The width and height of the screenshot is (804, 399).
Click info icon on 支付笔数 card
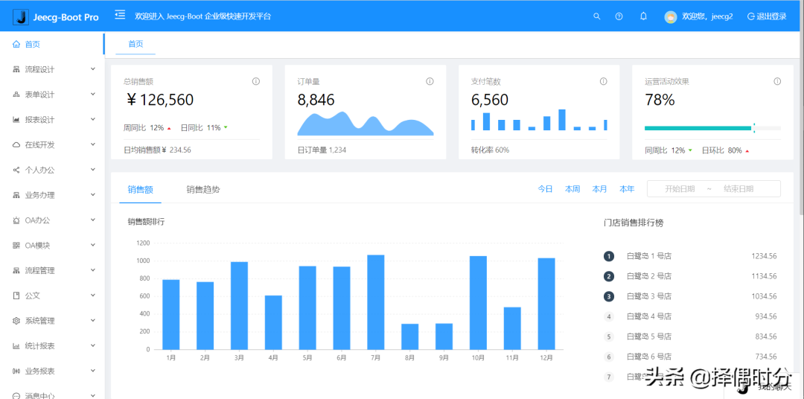pyautogui.click(x=603, y=81)
